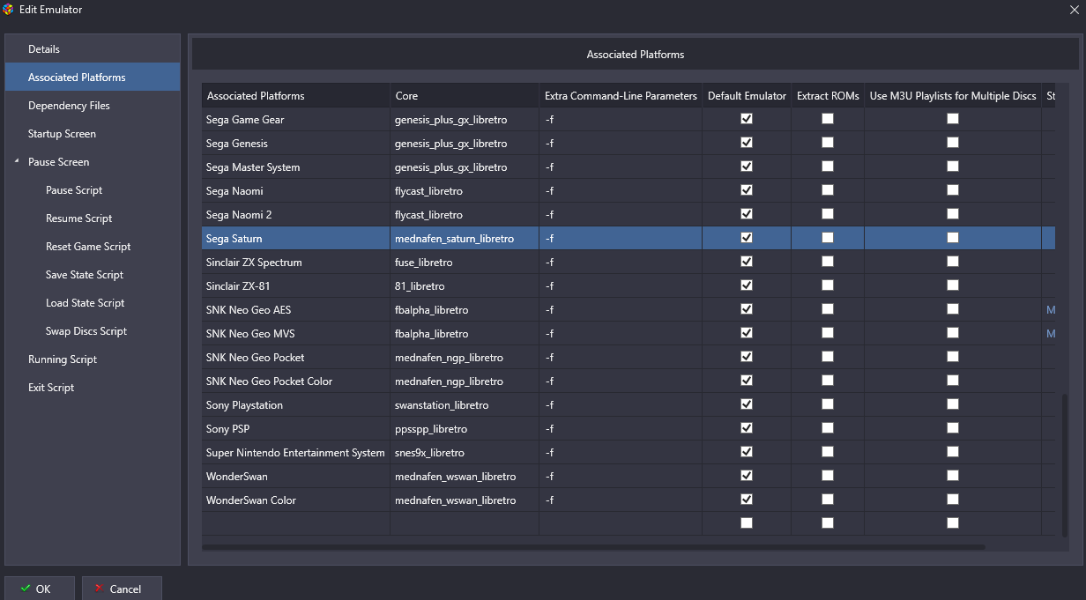
Task: Enable Extract ROMs for Super Nintendo Entertainment System
Action: [x=828, y=452]
